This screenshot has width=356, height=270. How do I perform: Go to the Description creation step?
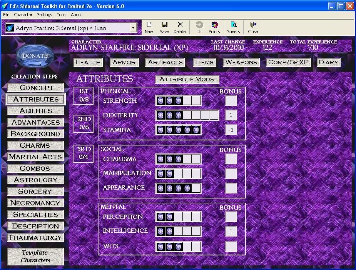(35, 226)
